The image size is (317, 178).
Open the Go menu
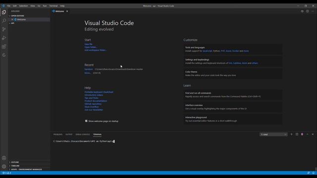click(39, 6)
